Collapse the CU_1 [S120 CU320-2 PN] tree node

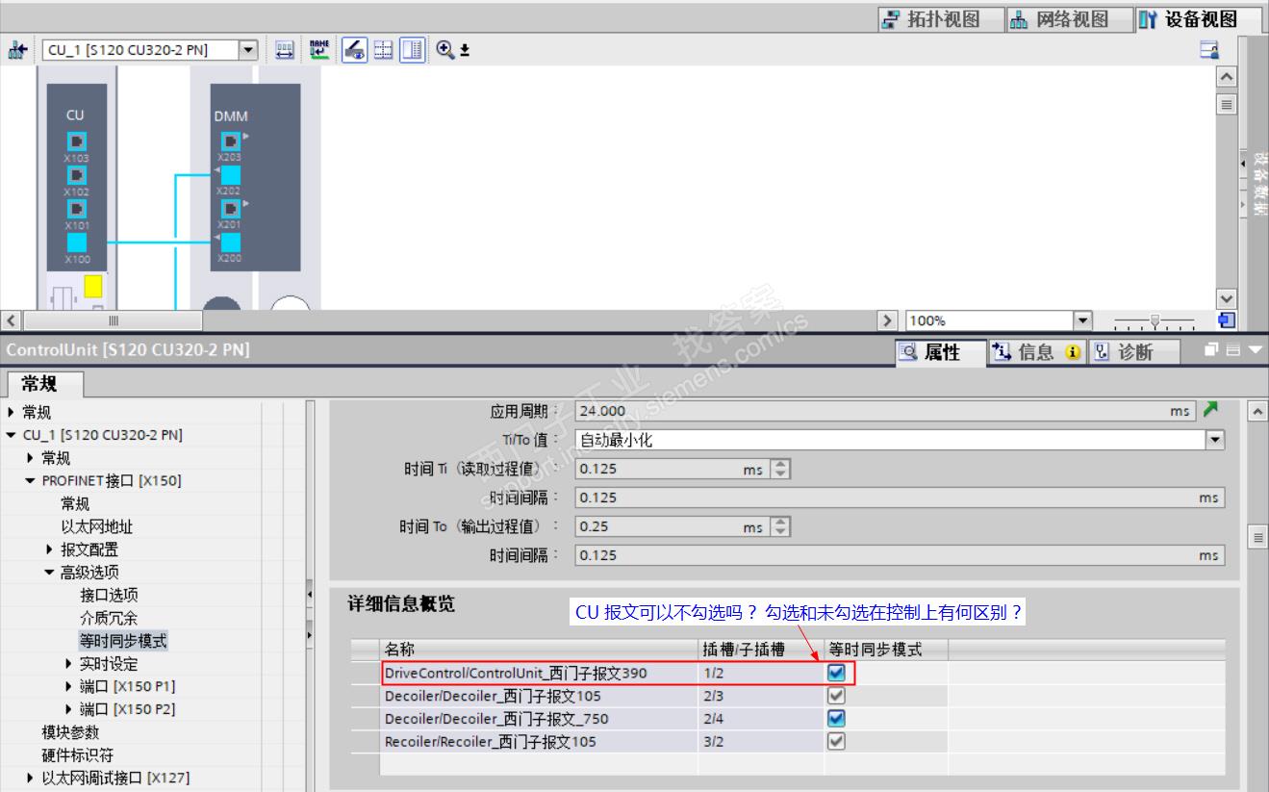click(x=11, y=435)
